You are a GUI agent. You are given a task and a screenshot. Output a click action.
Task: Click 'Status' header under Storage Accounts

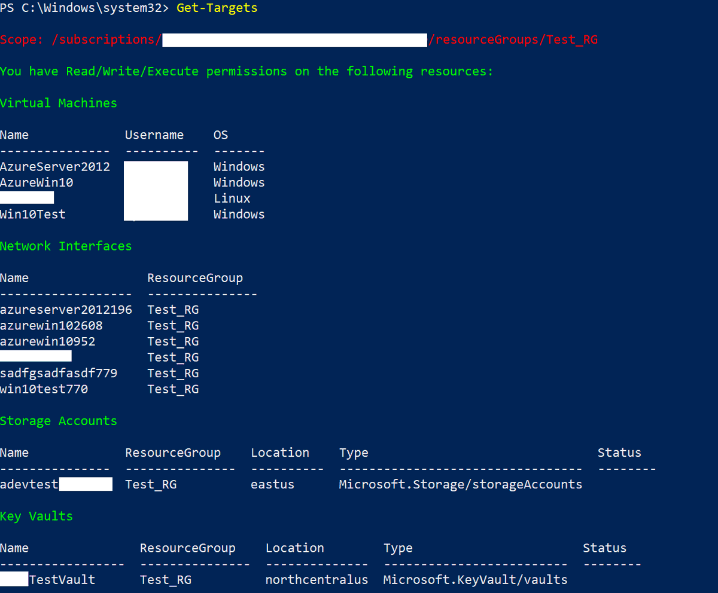tap(619, 453)
